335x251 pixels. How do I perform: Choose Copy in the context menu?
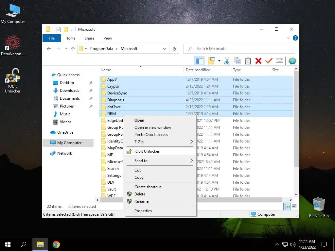160,177
